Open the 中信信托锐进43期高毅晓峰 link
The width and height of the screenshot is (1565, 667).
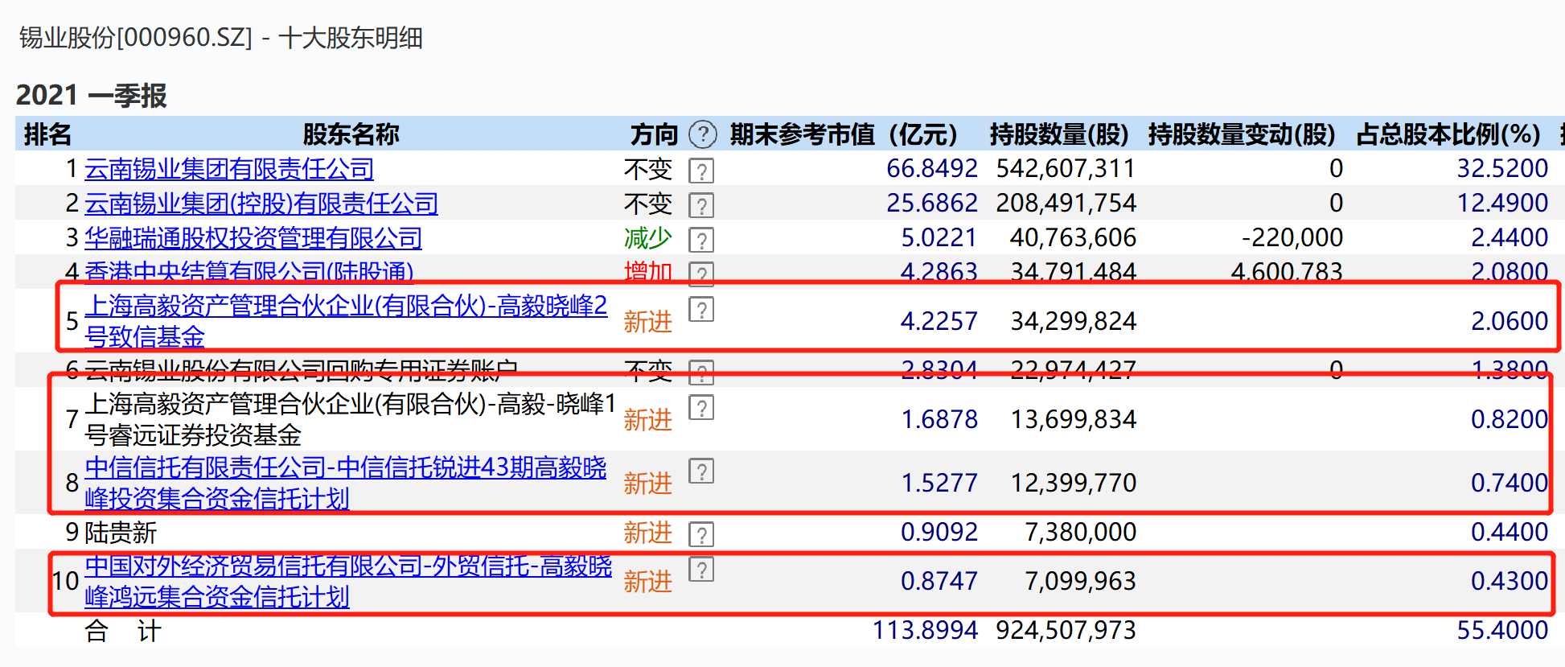[346, 483]
